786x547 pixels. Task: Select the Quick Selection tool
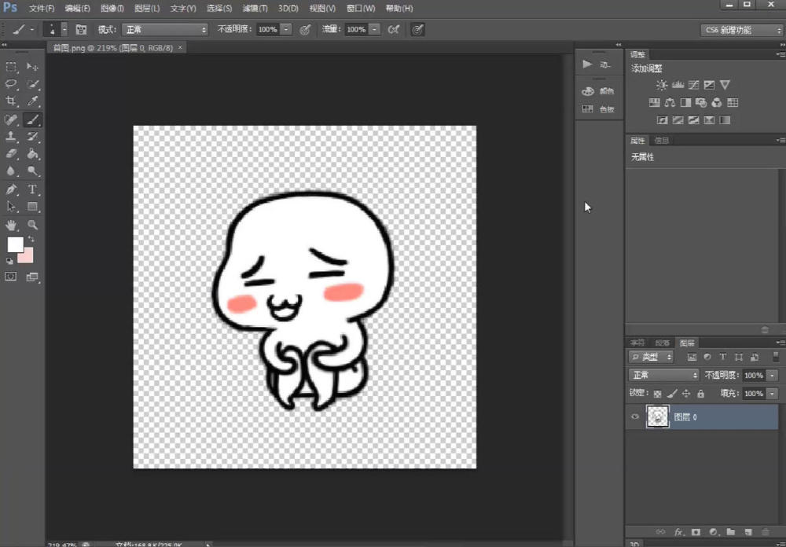coord(32,84)
